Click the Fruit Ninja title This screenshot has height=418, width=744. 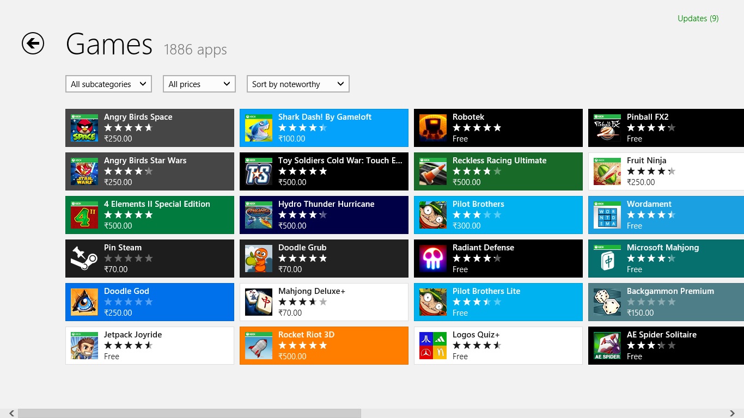coord(647,161)
